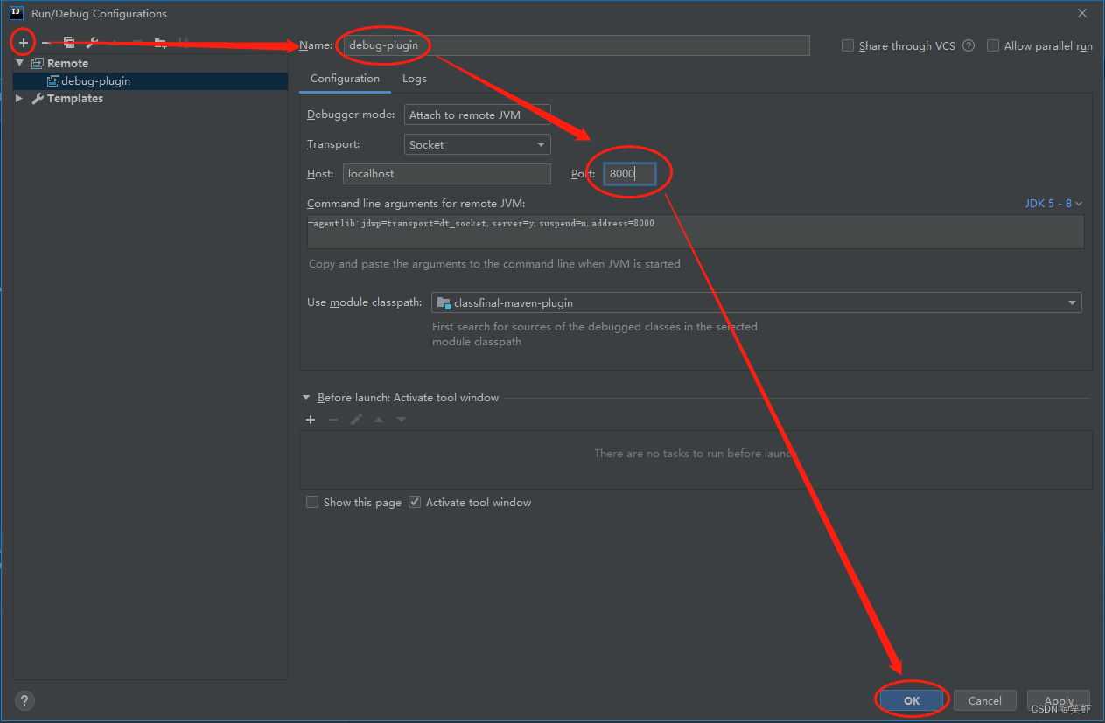Screen dimensions: 1105x723
Task: Move before launch task up
Action: pos(379,420)
